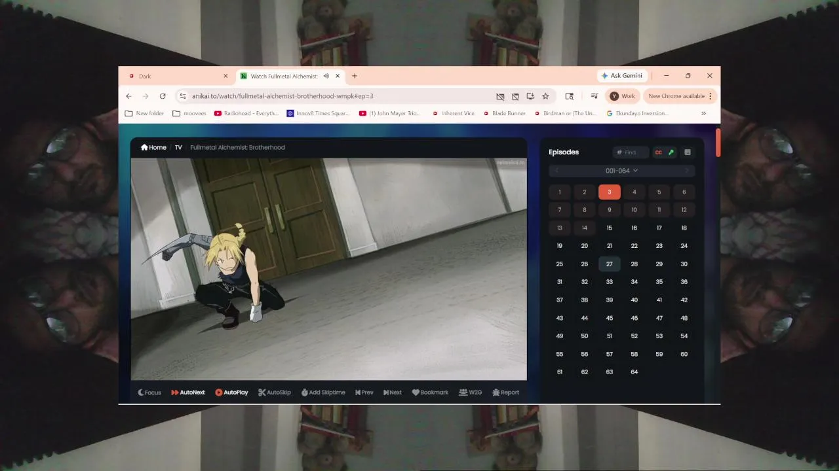Click the previous episode range arrow
The height and width of the screenshot is (471, 839).
click(557, 171)
